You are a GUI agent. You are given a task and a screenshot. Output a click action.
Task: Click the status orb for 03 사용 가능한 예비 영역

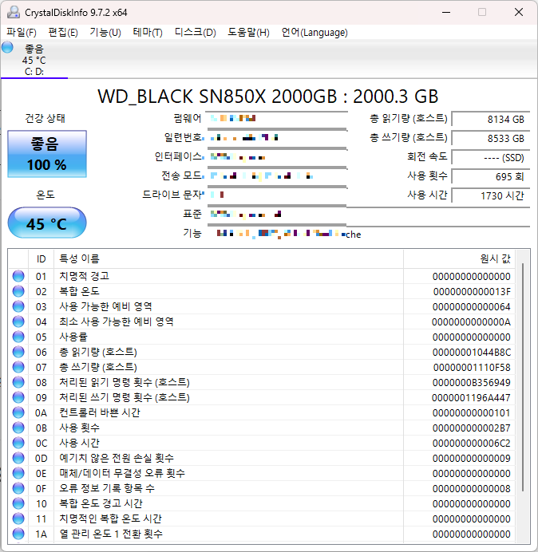(x=18, y=306)
